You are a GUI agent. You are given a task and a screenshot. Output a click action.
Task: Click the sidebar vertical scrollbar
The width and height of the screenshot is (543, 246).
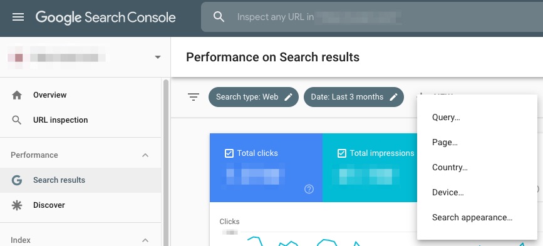(x=166, y=163)
